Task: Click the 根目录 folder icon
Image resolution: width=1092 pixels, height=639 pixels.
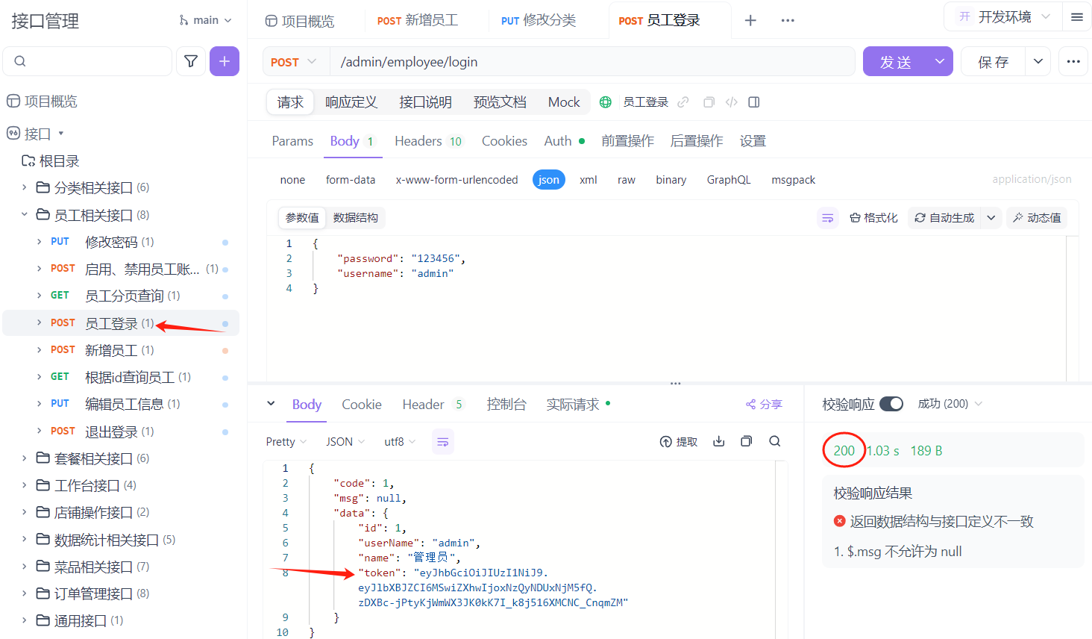Action: coord(28,160)
